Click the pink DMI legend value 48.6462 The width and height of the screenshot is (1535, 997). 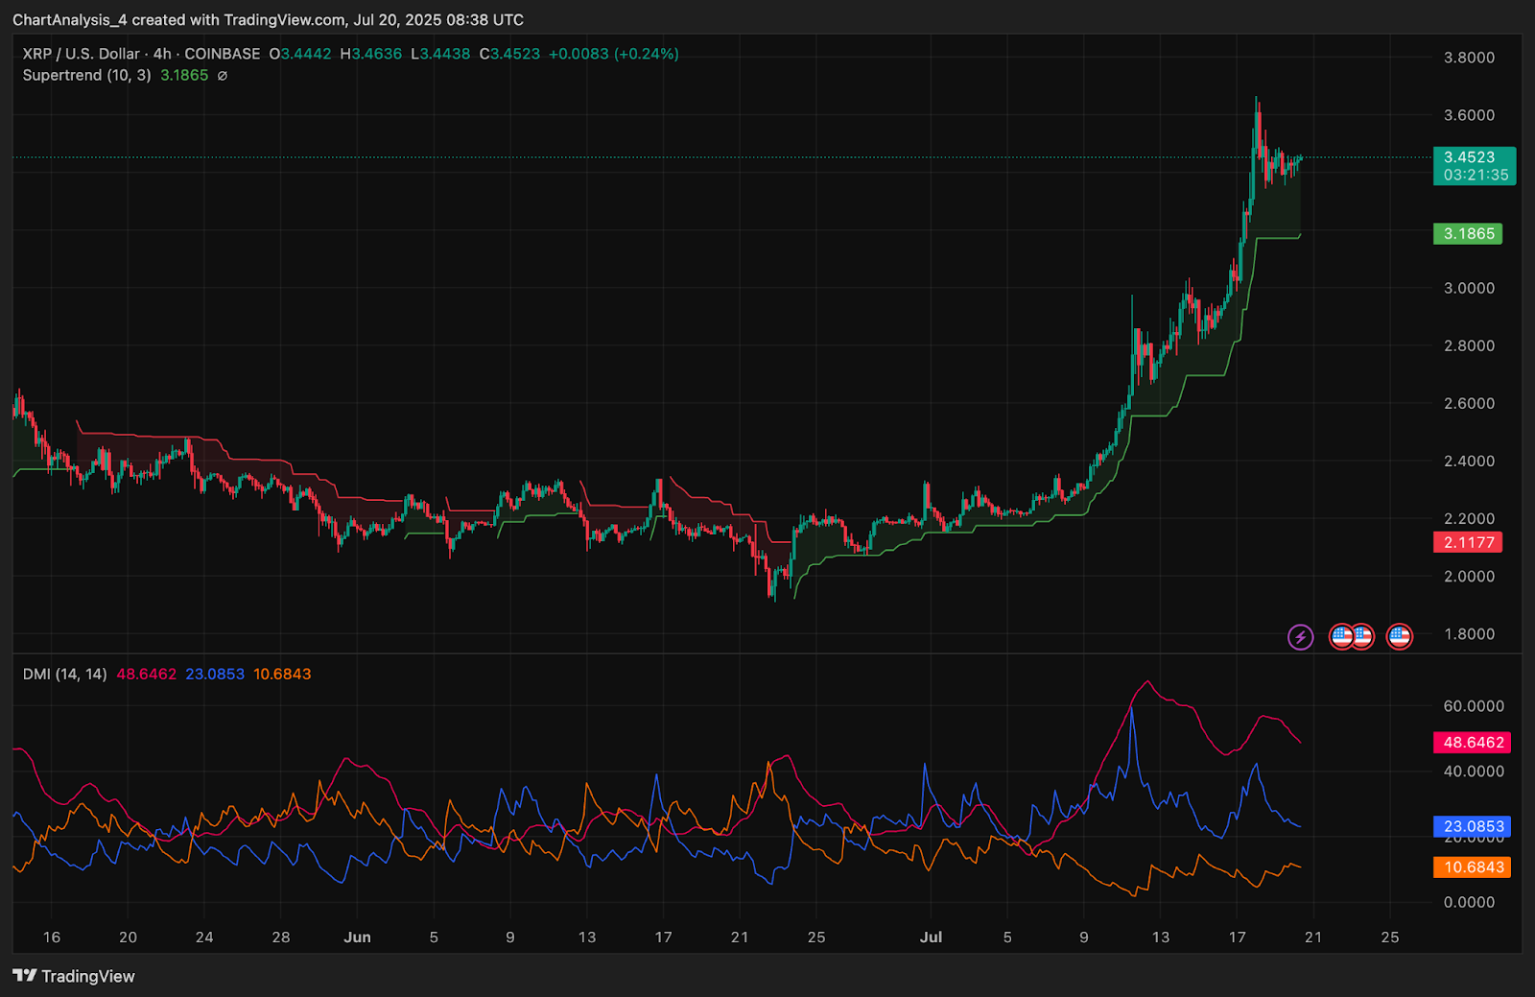[x=146, y=674]
